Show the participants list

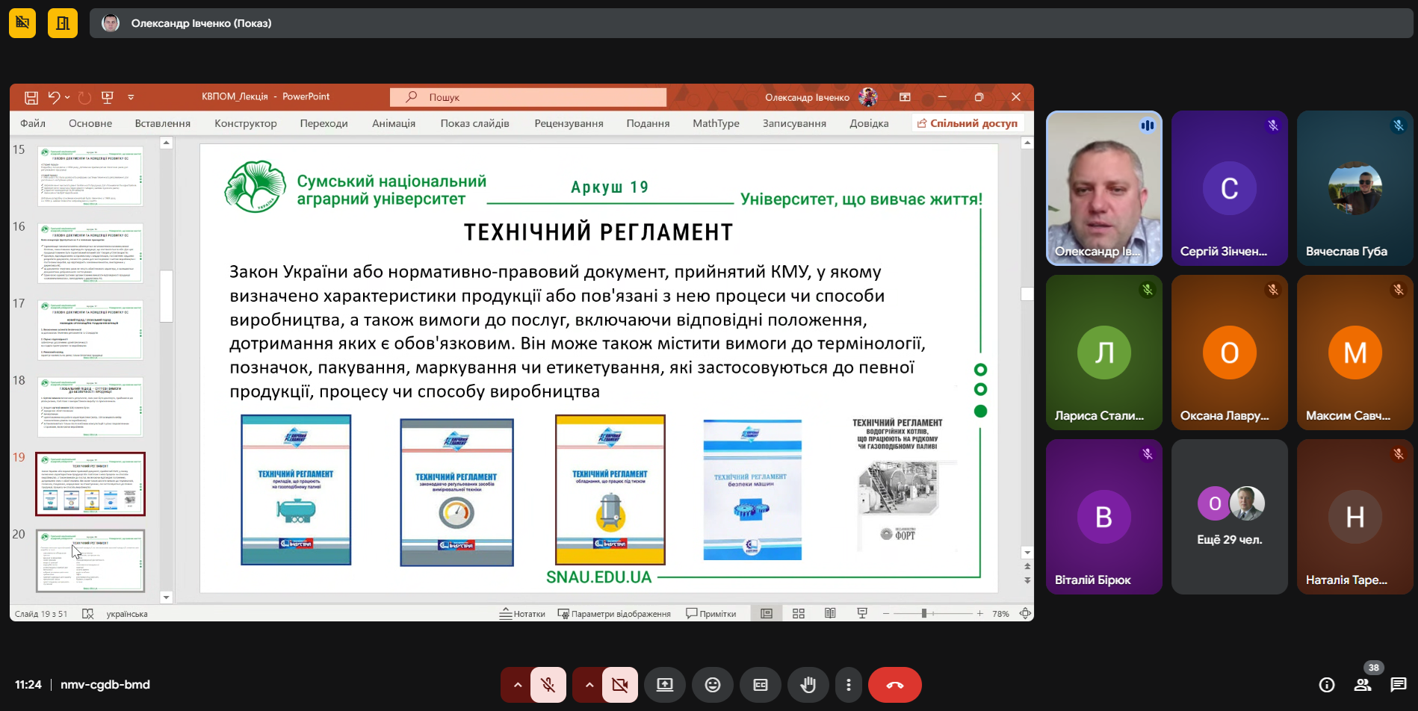(x=1362, y=685)
